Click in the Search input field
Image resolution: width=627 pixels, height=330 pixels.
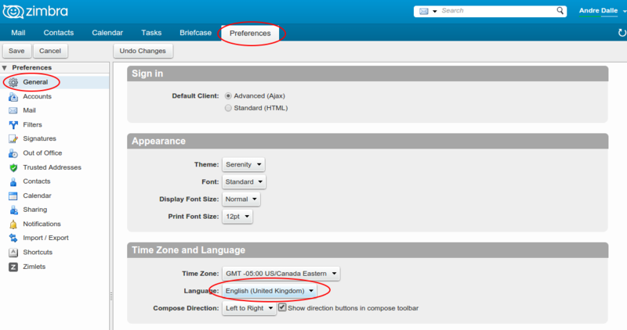pos(496,11)
